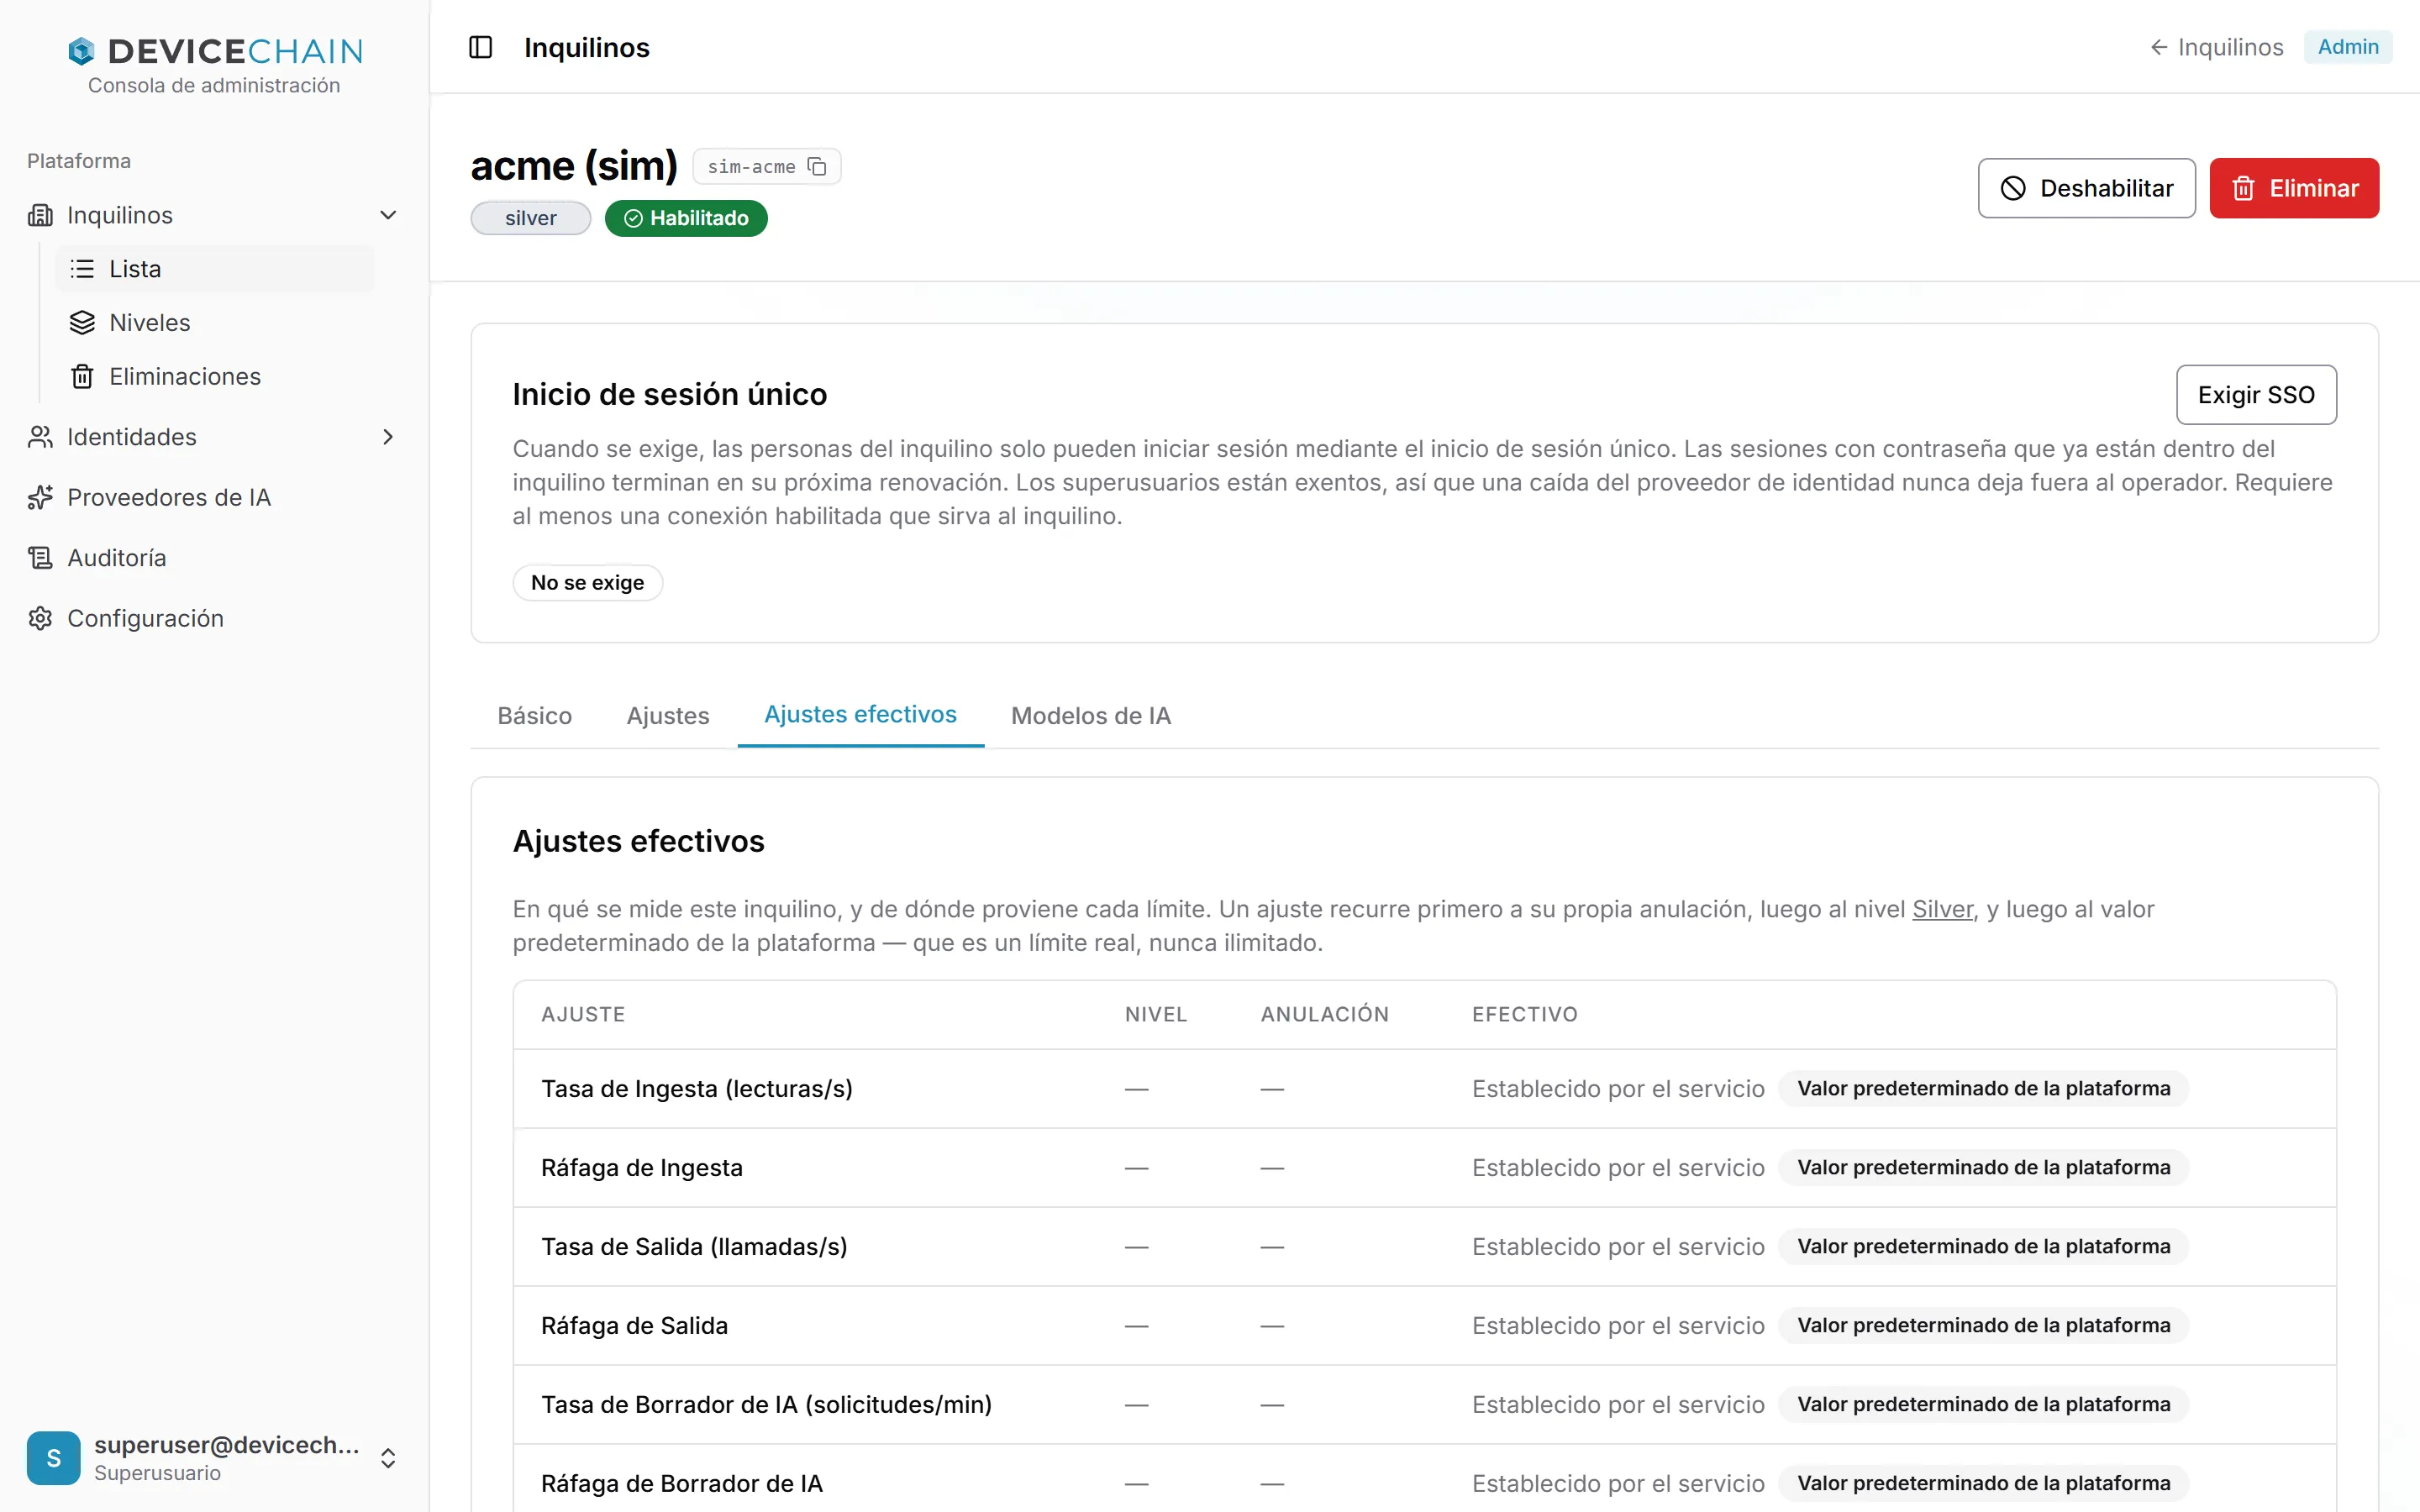Click the Eliminaciones trash icon
The image size is (2420, 1512).
click(82, 377)
